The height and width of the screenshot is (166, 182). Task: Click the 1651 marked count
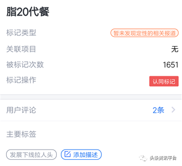pos(171,65)
